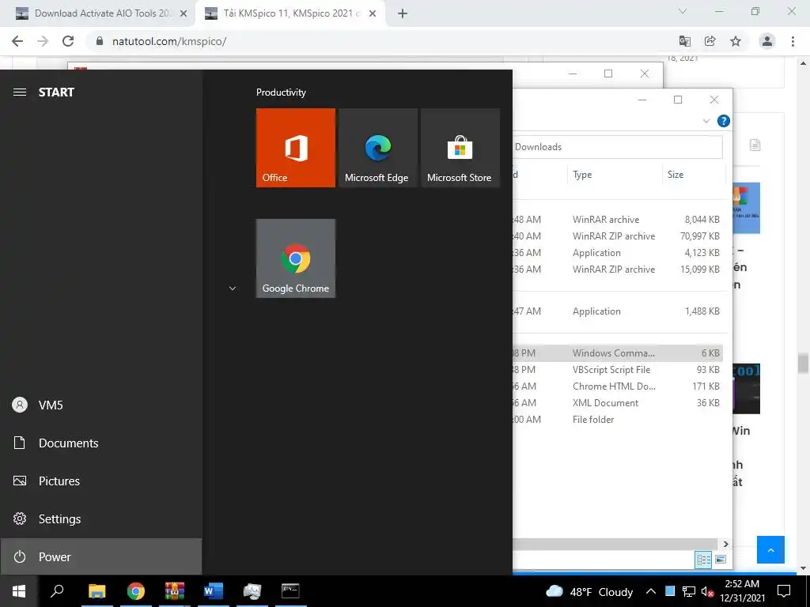Image resolution: width=810 pixels, height=607 pixels.
Task: Launch Microsoft Edge tile
Action: (x=377, y=148)
